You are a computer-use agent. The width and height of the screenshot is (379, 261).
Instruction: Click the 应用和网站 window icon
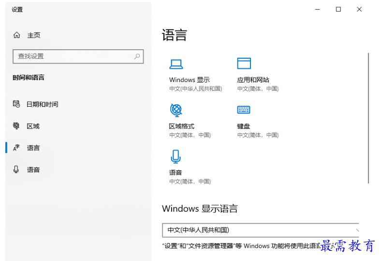[x=244, y=64]
